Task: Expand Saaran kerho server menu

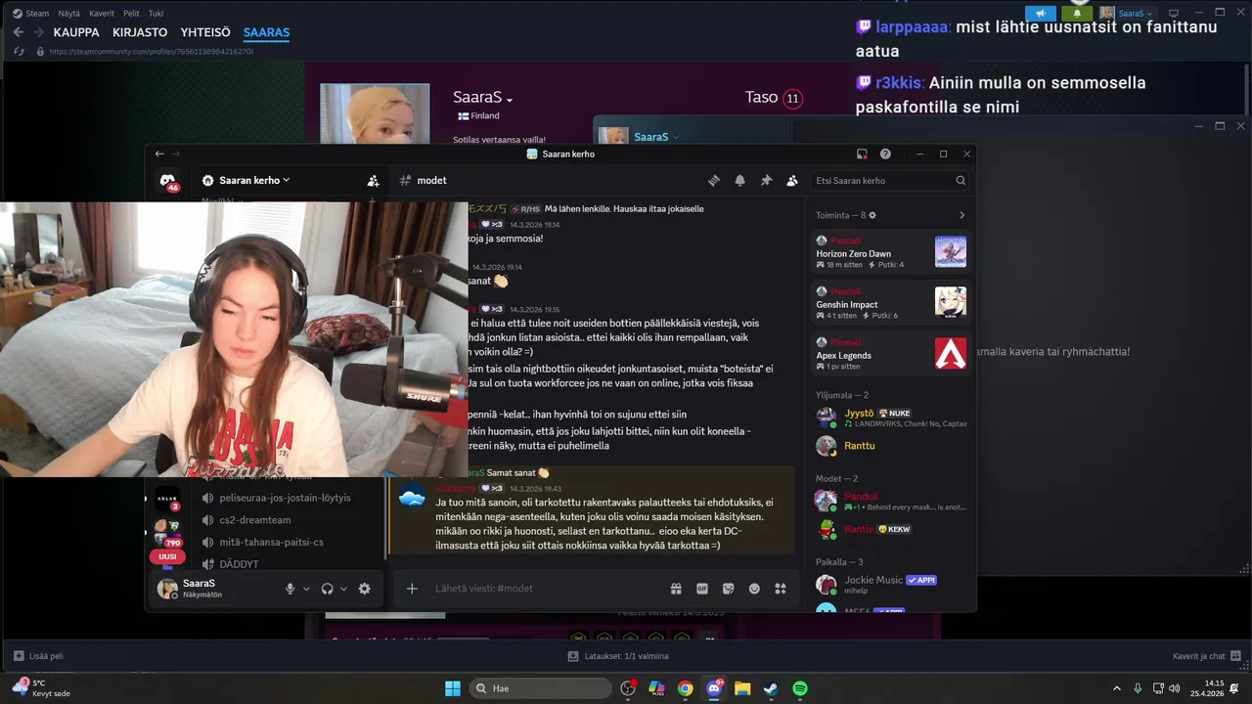Action: click(254, 181)
